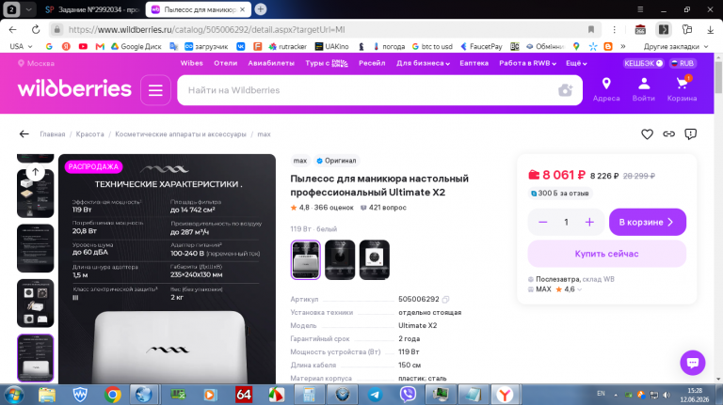Open Viber from the taskbar
The width and height of the screenshot is (723, 405).
pos(408,395)
